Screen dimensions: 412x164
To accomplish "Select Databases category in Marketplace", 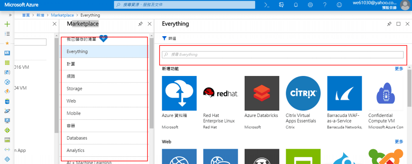I will (x=104, y=138).
